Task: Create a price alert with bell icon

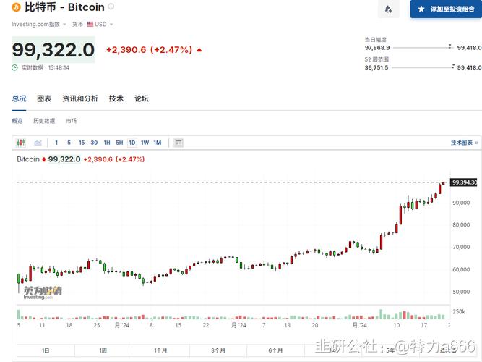Action: pos(389,9)
